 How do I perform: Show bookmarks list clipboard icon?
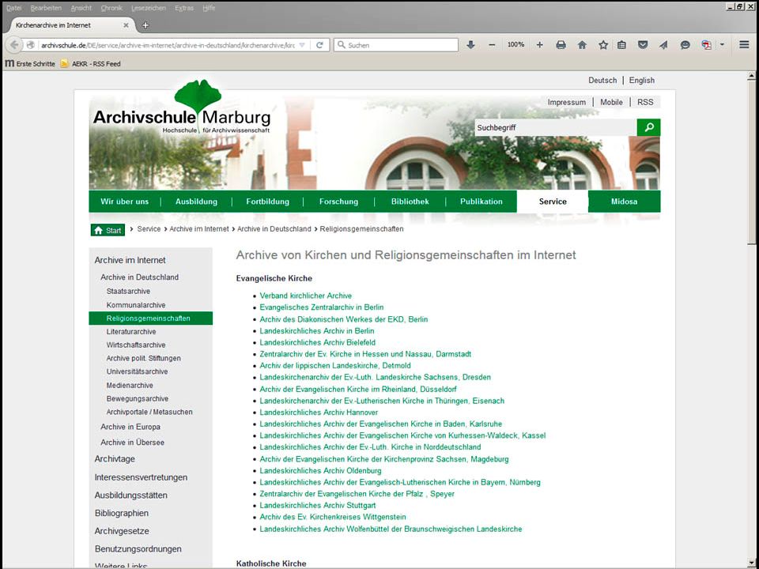tap(622, 45)
